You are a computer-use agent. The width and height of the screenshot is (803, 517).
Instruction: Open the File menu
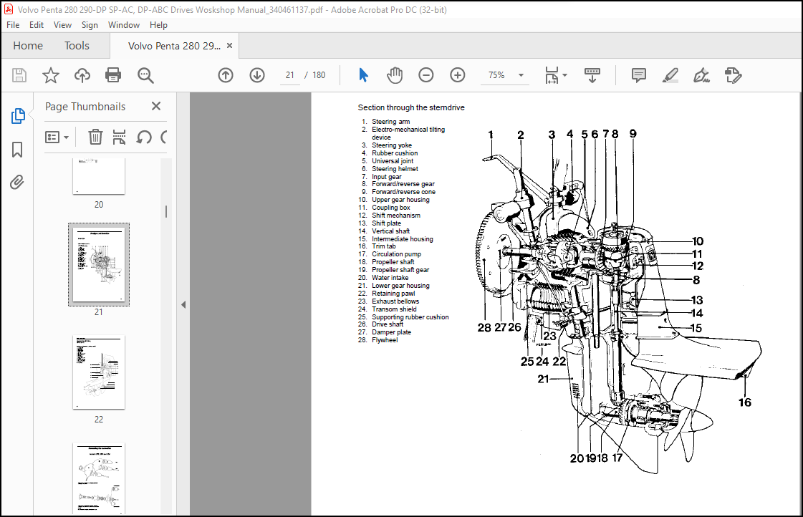pyautogui.click(x=13, y=24)
